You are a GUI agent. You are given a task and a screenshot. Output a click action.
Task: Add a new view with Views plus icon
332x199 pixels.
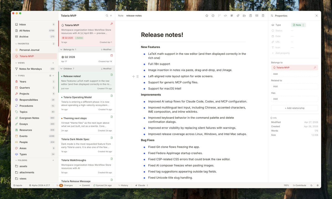coord(53,63)
